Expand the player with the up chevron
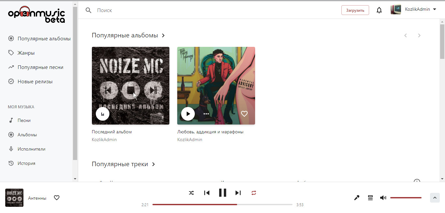445x213 pixels. (x=435, y=198)
